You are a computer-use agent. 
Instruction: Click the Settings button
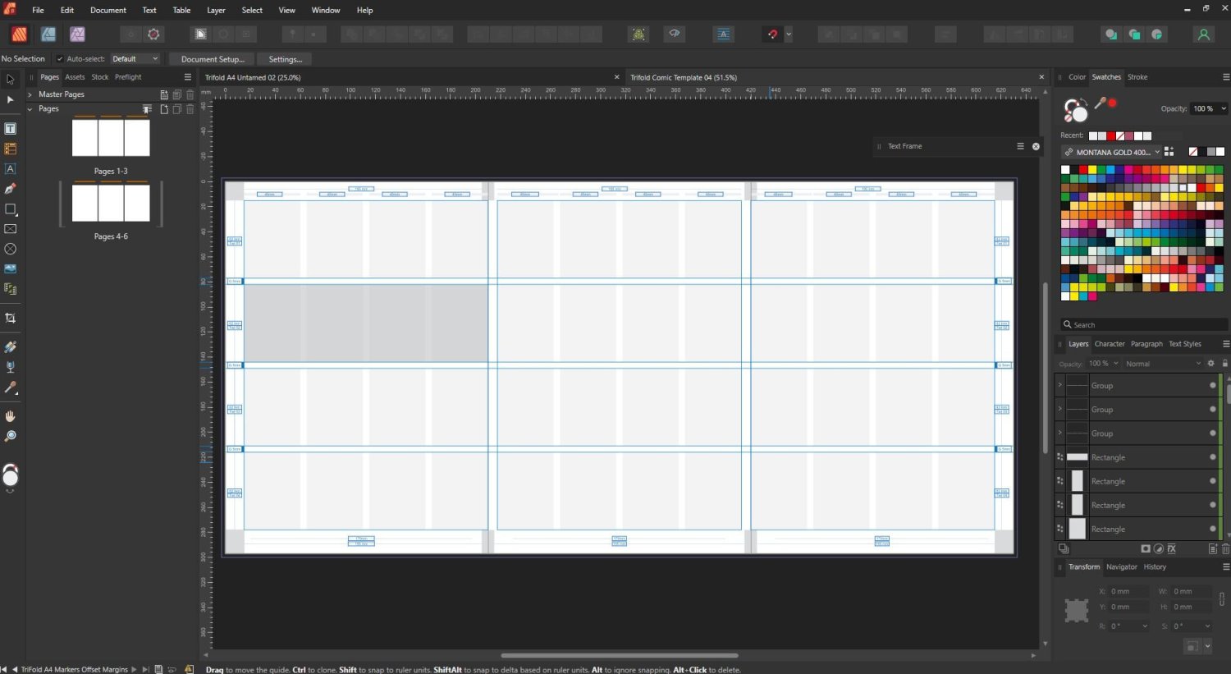pos(286,58)
